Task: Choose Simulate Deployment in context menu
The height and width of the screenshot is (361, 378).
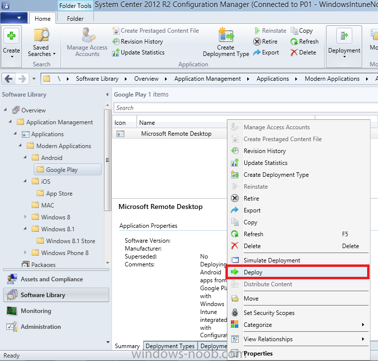Action: pyautogui.click(x=298, y=260)
